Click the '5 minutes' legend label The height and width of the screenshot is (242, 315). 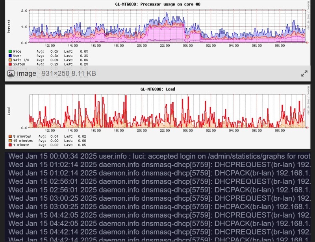tap(22, 137)
